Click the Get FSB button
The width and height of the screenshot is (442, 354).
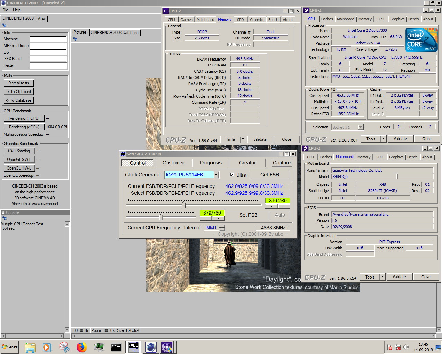point(270,175)
